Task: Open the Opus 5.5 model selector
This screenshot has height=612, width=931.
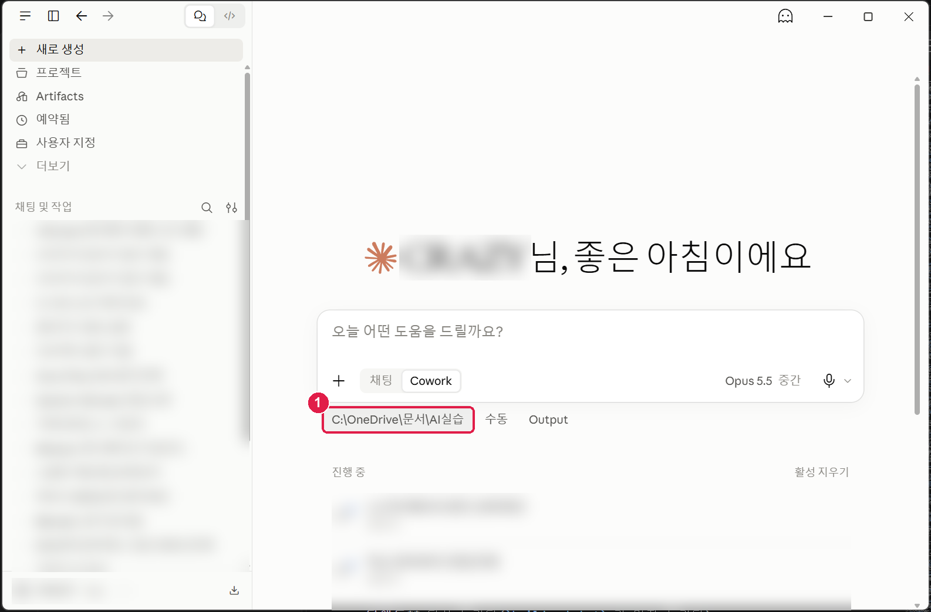Action: [763, 381]
